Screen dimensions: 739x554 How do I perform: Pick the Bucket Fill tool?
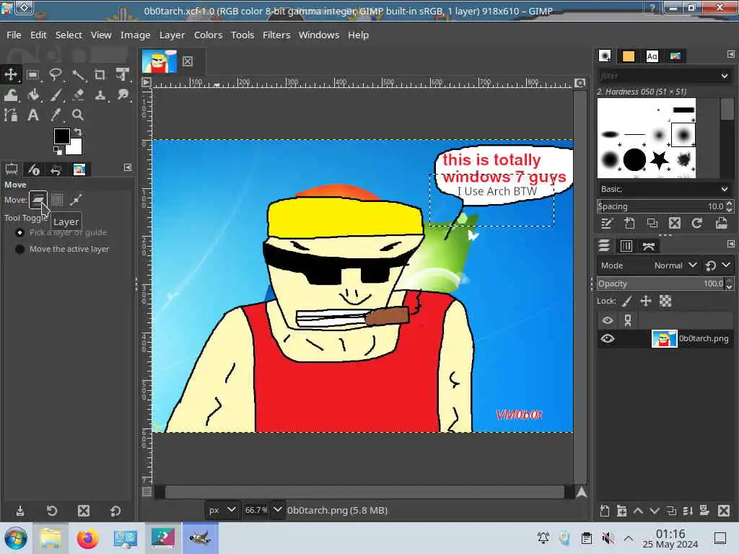click(x=33, y=94)
